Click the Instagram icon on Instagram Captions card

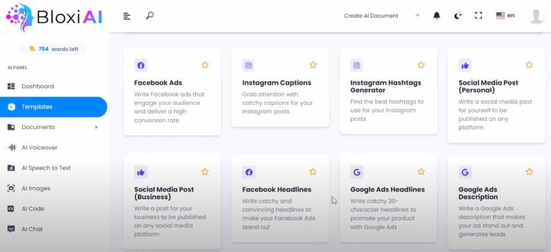tap(249, 66)
